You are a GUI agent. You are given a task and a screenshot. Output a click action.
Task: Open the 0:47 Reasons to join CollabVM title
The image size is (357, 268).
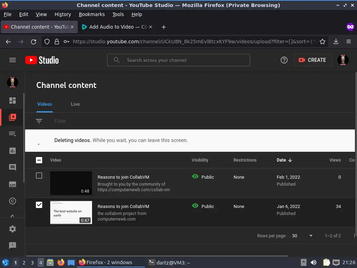coord(123,207)
